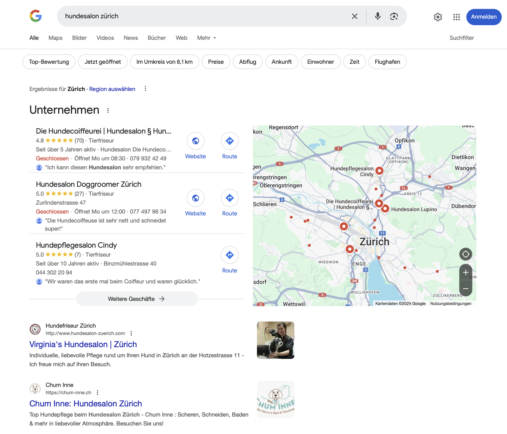Image resolution: width=507 pixels, height=434 pixels.
Task: Click Nutzungsbedingungen on the map
Action: pos(451,303)
